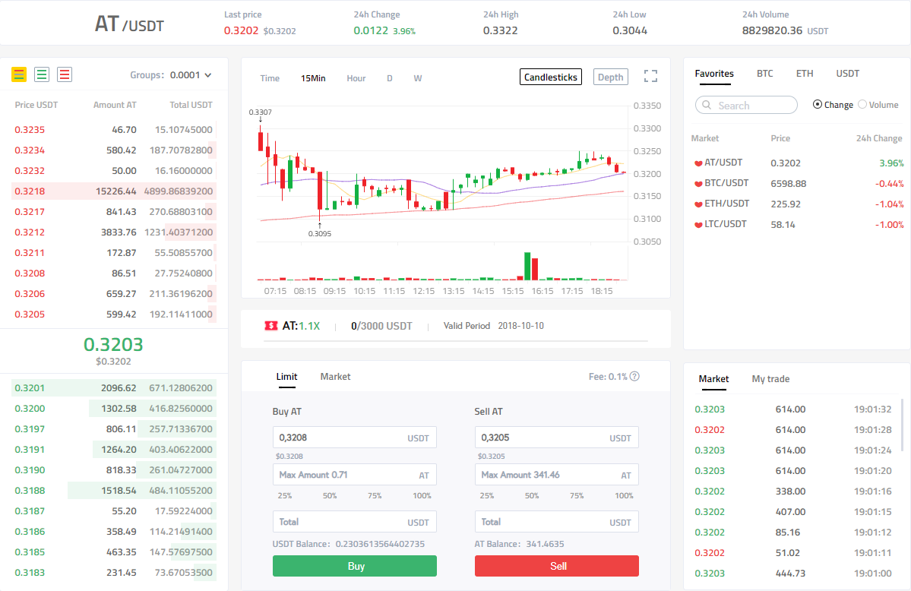Viewport: 911px width, 591px height.
Task: Unfavorite LTC/USDT heart icon
Action: click(697, 225)
